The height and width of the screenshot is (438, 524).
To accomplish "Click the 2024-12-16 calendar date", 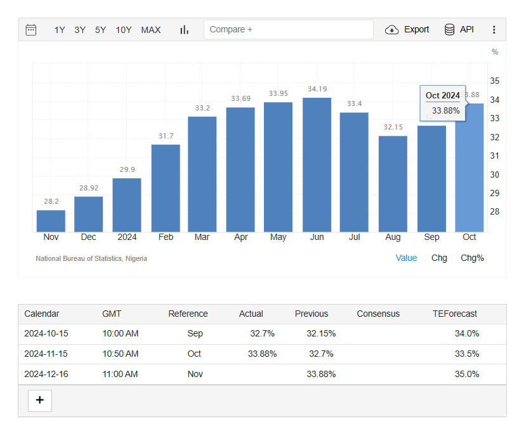I will click(x=46, y=374).
